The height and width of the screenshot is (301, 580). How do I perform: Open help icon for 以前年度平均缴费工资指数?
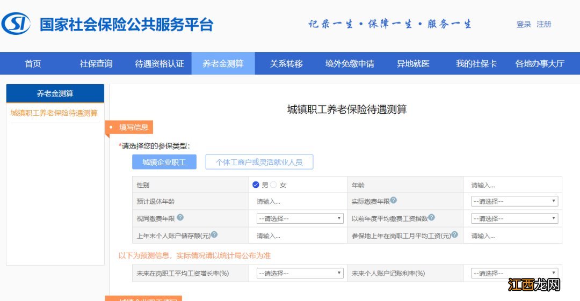coord(431,217)
